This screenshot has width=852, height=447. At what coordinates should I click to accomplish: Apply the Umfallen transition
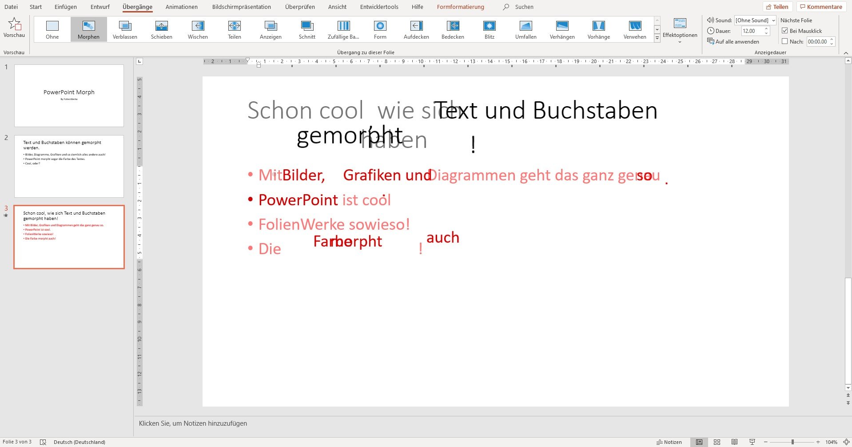pos(526,29)
